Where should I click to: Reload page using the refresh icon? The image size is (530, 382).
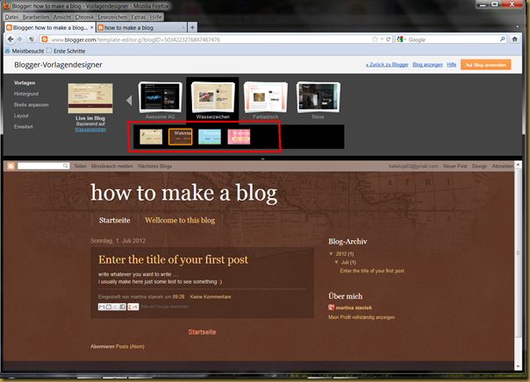[389, 39]
